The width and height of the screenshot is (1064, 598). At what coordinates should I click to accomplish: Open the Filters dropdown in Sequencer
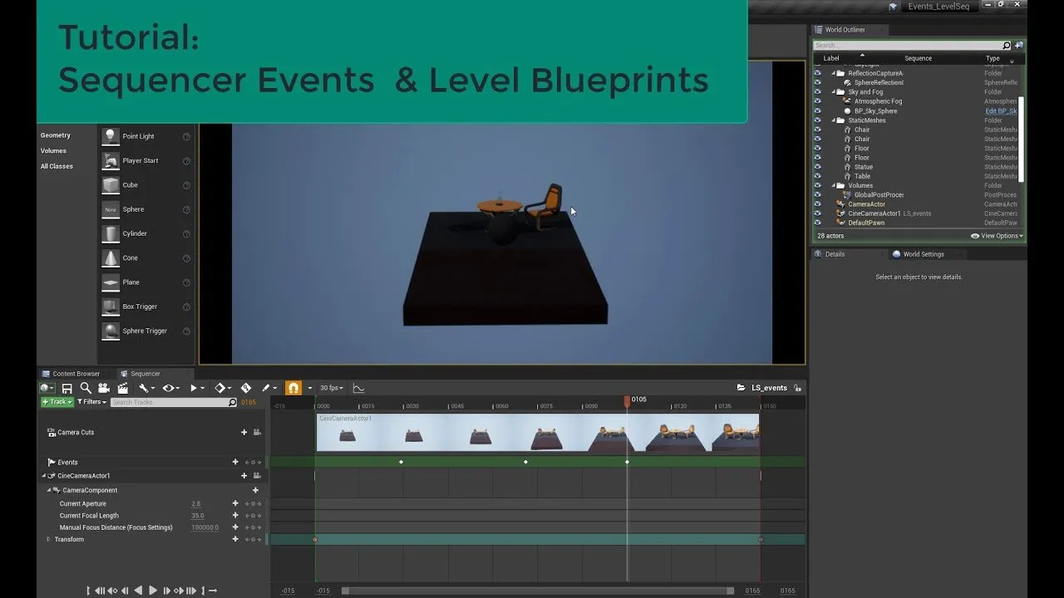tap(91, 402)
